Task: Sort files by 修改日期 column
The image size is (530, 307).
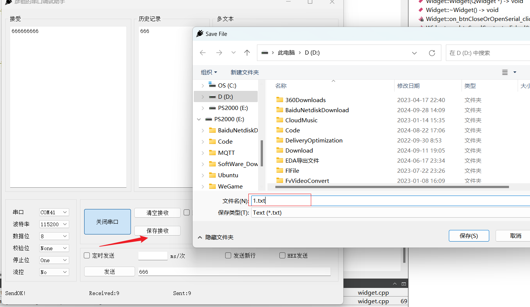Action: pyautogui.click(x=408, y=86)
